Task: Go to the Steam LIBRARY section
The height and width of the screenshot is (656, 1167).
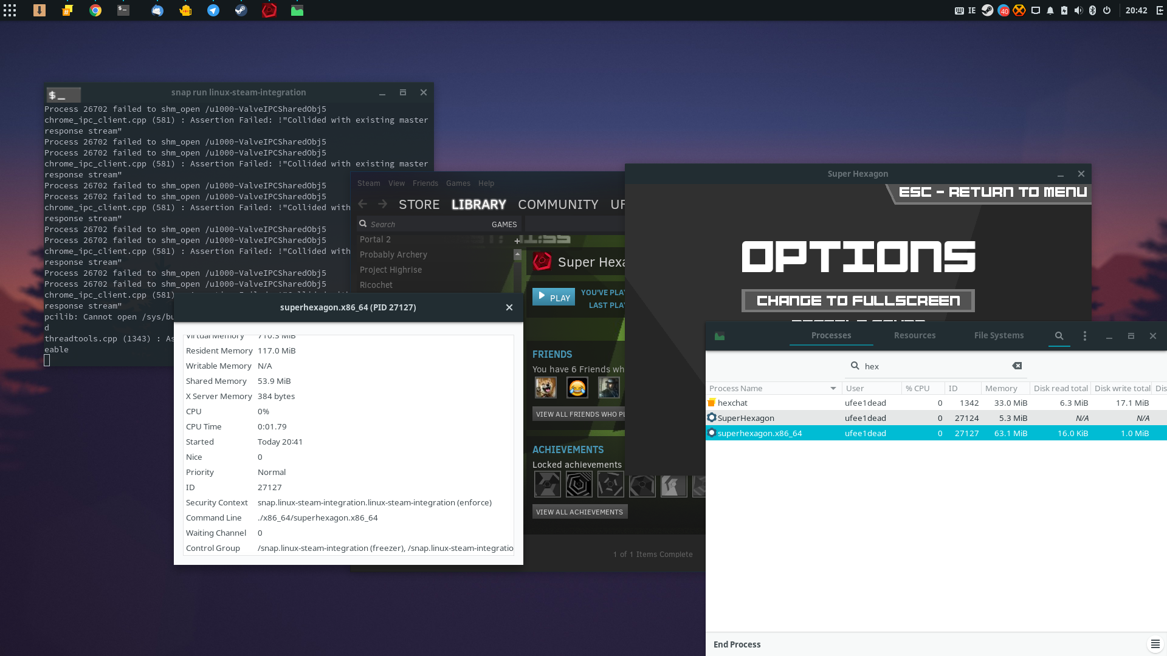Action: [478, 205]
